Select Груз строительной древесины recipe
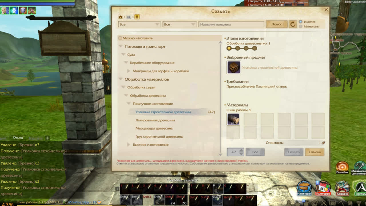Screen dimensions: 366x206 159,136
